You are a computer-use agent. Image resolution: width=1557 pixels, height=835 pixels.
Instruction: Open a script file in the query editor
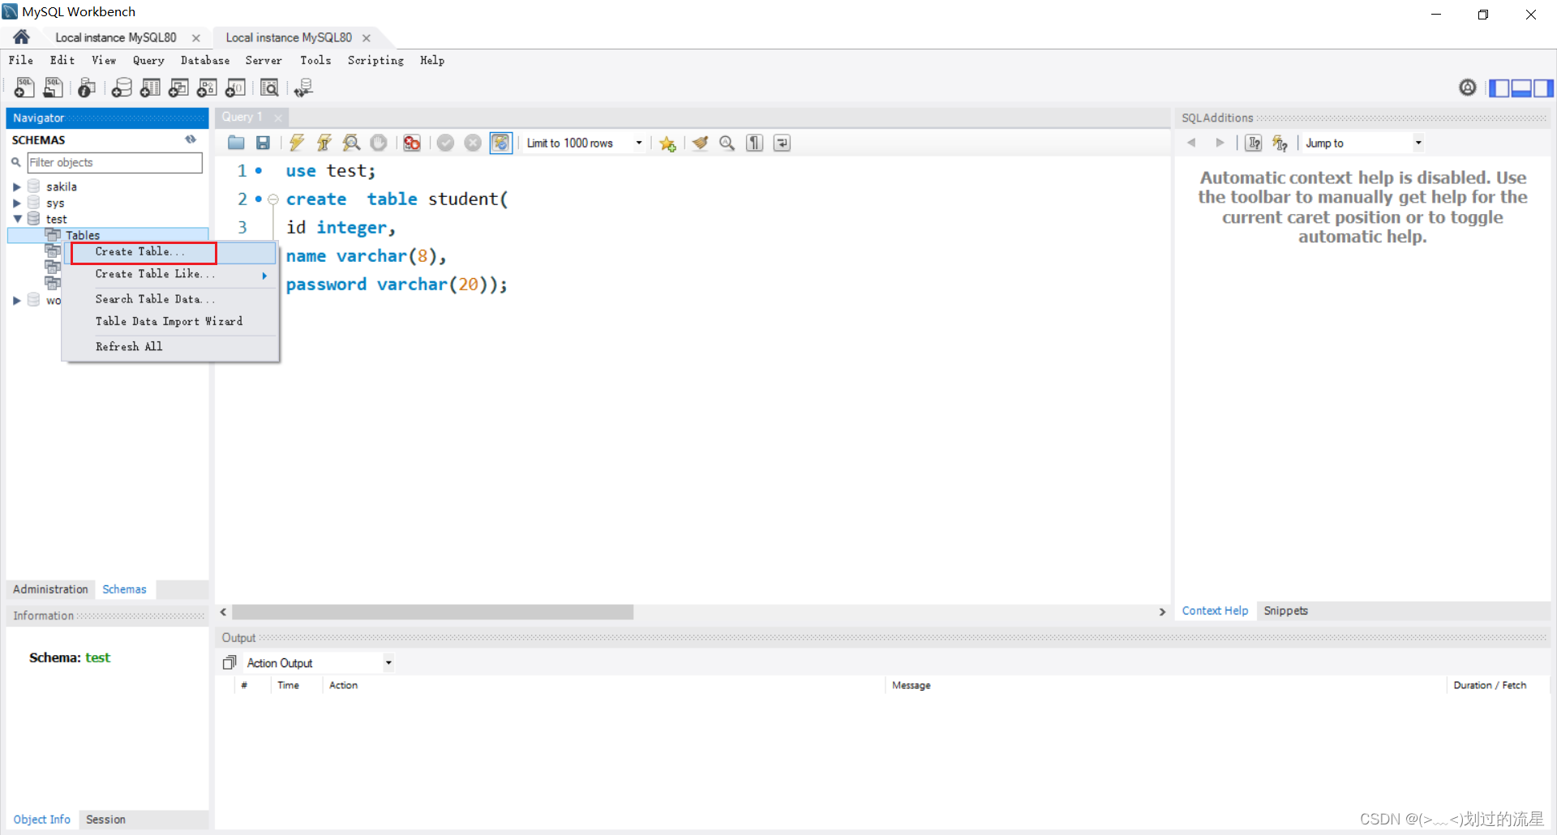(x=236, y=143)
